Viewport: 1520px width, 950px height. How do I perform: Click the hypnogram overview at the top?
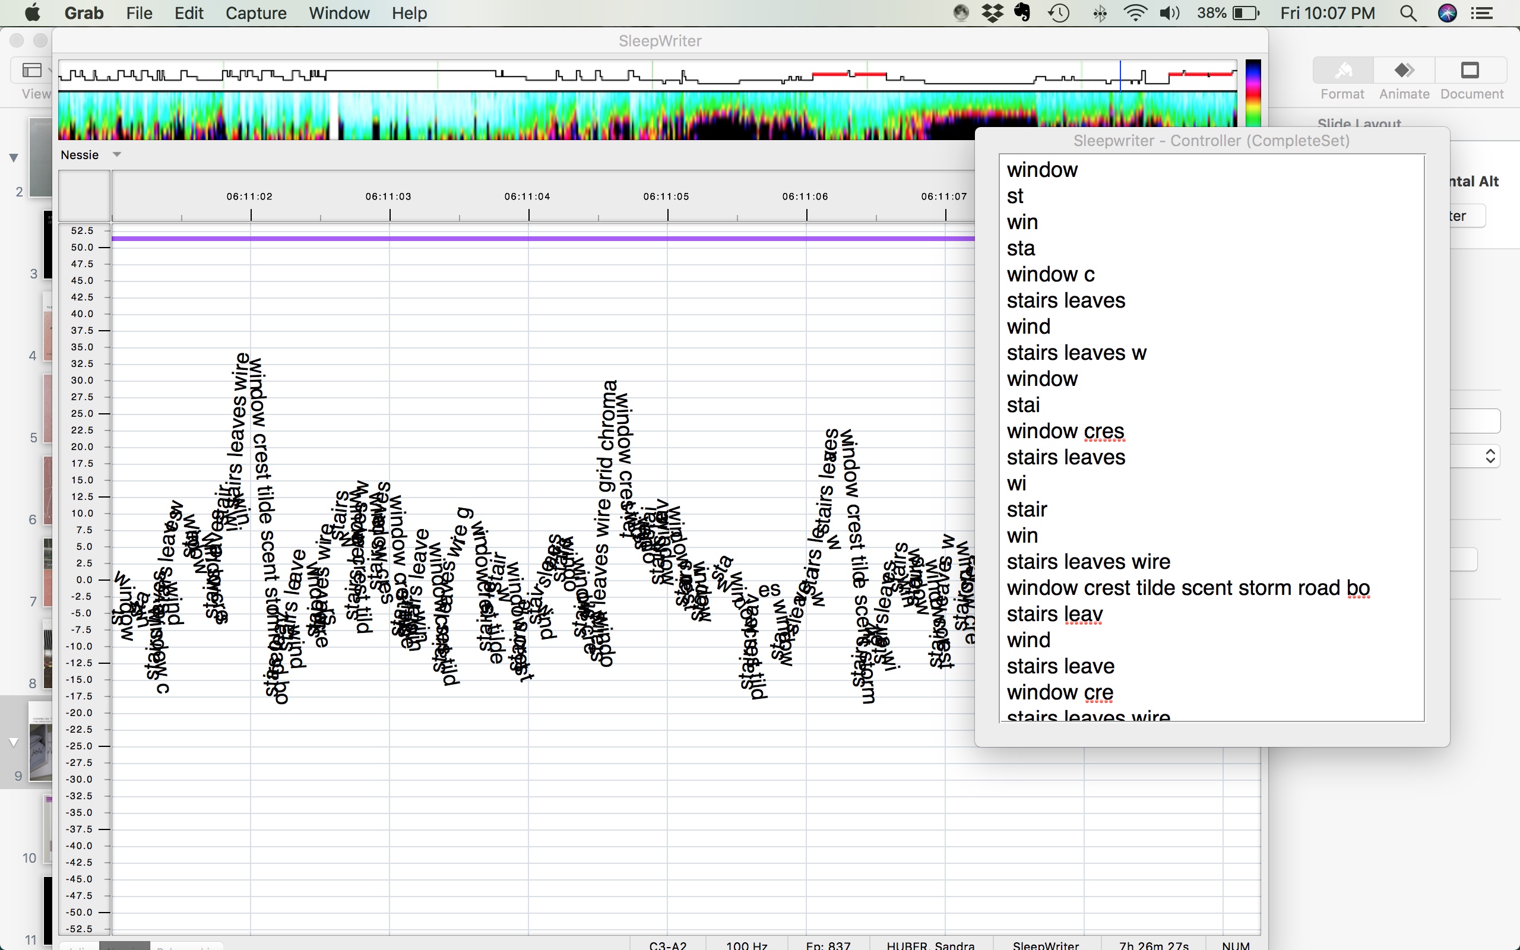tap(647, 76)
